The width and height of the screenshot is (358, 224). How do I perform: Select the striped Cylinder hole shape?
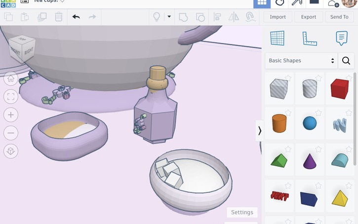click(x=310, y=89)
